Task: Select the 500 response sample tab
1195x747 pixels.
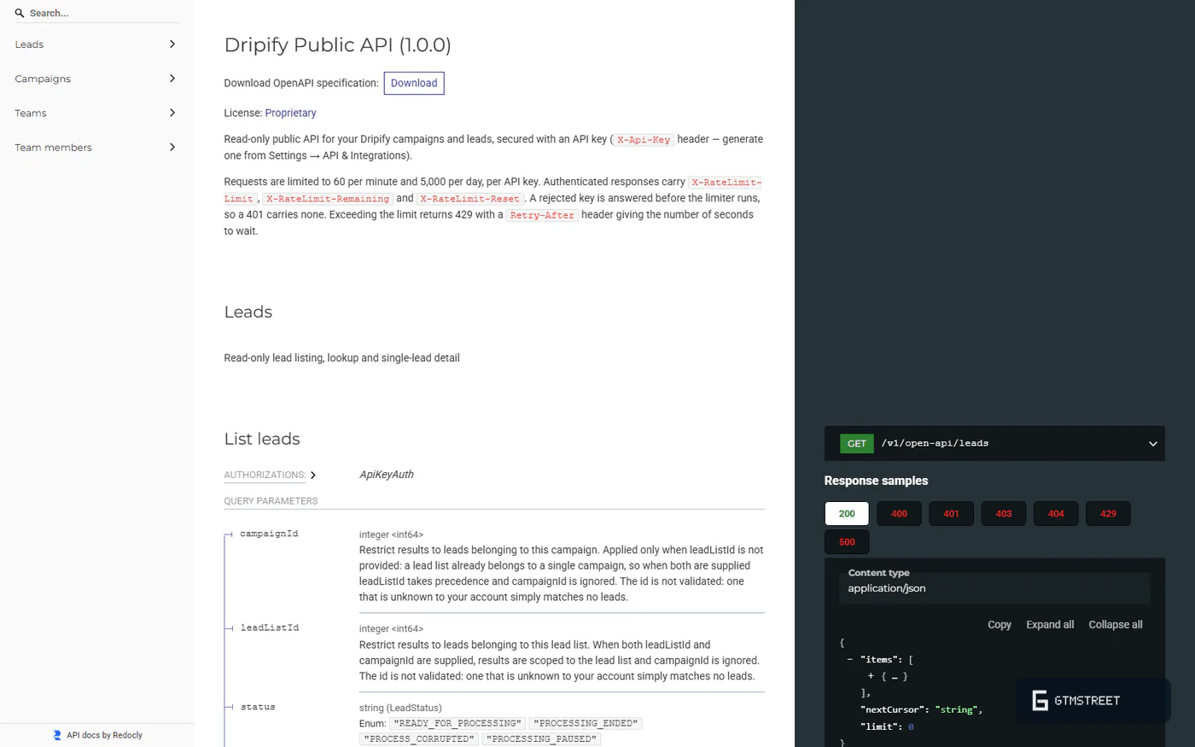Action: pyautogui.click(x=847, y=541)
